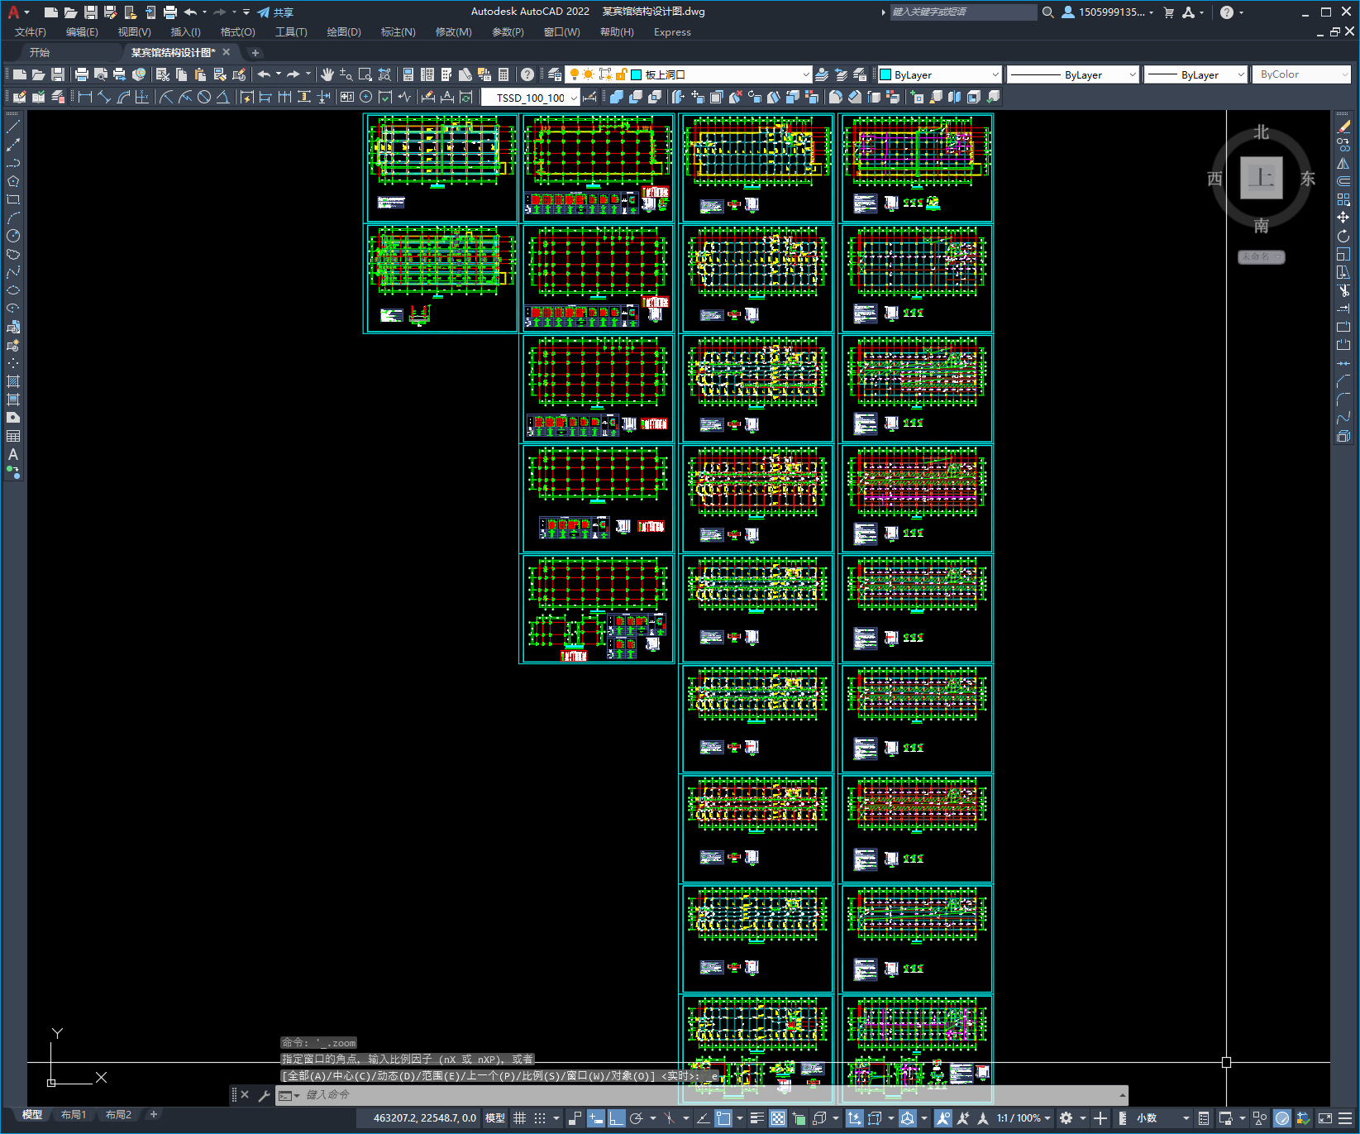Viewport: 1360px width, 1134px height.
Task: Open the Layer Properties manager icon
Action: click(555, 74)
